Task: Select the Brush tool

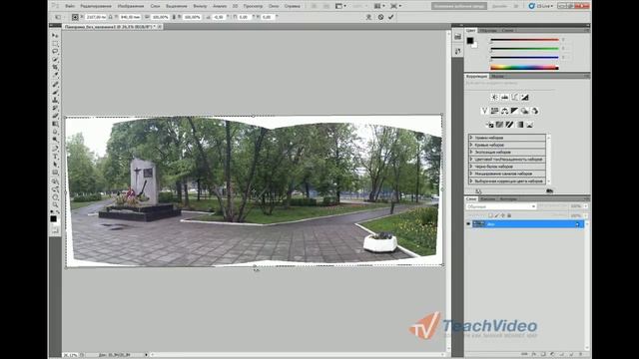Action: 55,92
